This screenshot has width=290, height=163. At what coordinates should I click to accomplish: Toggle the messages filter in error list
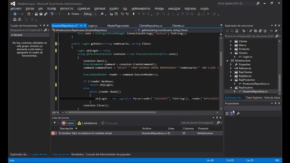click(x=110, y=123)
